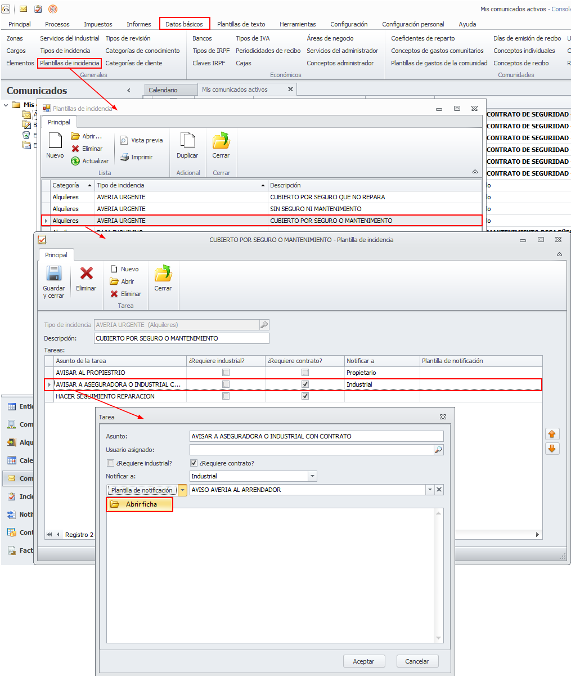Click the Duplicar icon
Screen dimensions: 571x676
[x=187, y=141]
